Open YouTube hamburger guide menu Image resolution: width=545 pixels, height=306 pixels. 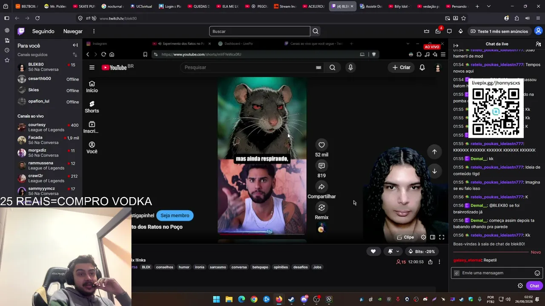click(x=92, y=67)
